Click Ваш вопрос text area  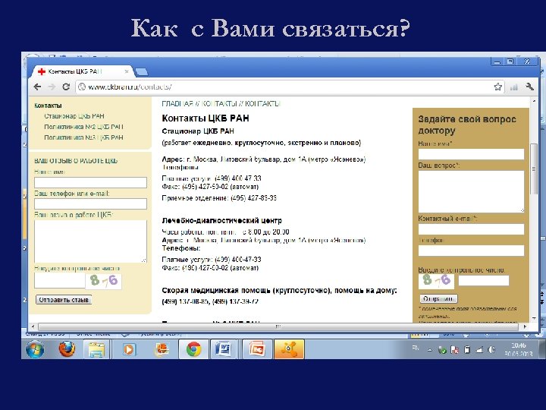(x=471, y=191)
